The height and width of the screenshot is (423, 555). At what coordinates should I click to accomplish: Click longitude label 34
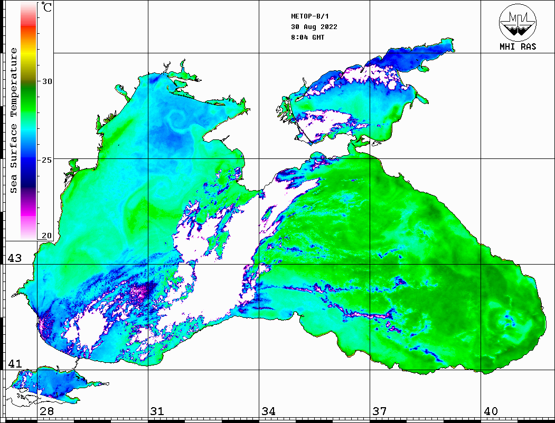tap(269, 411)
